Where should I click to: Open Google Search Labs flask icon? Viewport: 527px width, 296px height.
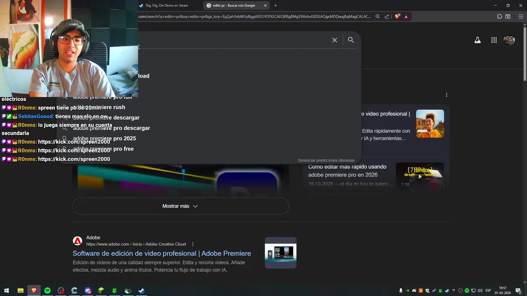click(477, 40)
